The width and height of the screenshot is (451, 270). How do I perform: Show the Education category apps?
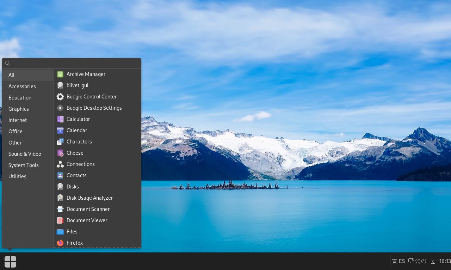pos(28,98)
